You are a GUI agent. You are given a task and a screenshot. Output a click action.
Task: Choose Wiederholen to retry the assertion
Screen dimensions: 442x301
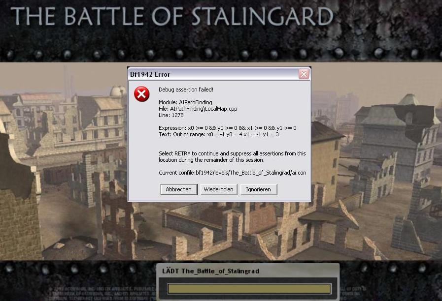point(218,189)
